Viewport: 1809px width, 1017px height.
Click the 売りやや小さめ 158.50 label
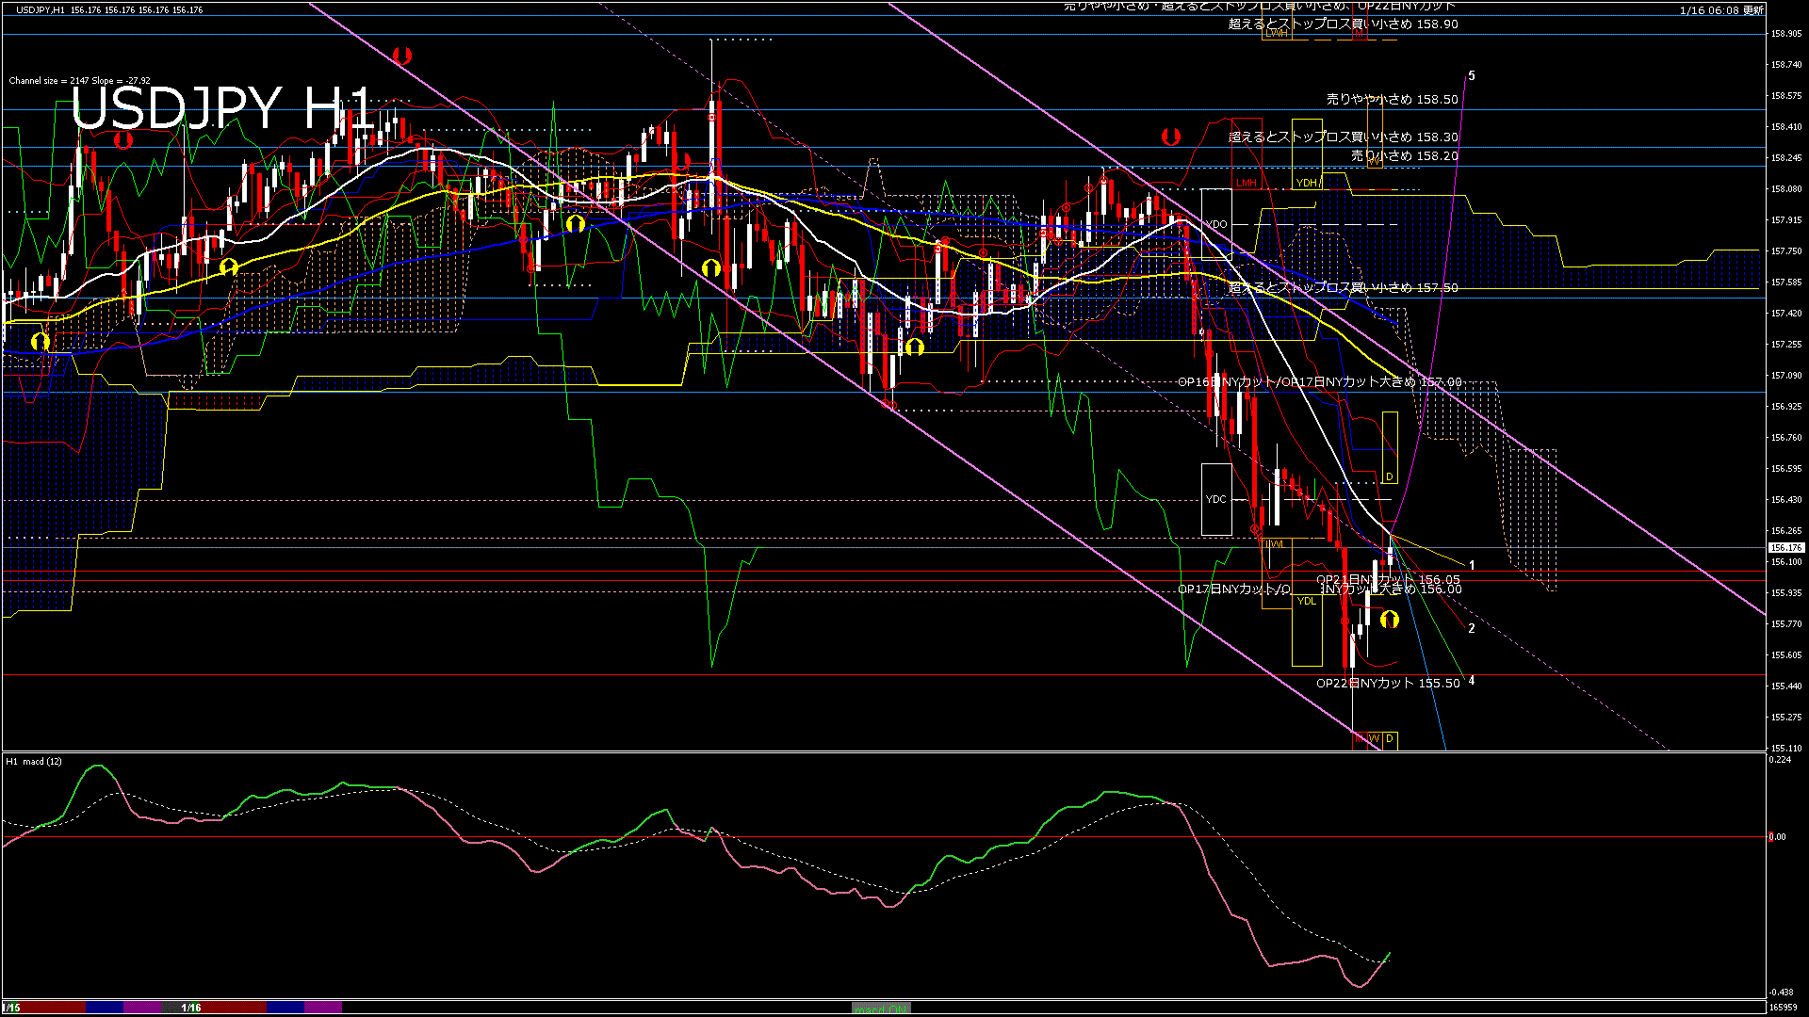(x=1392, y=99)
